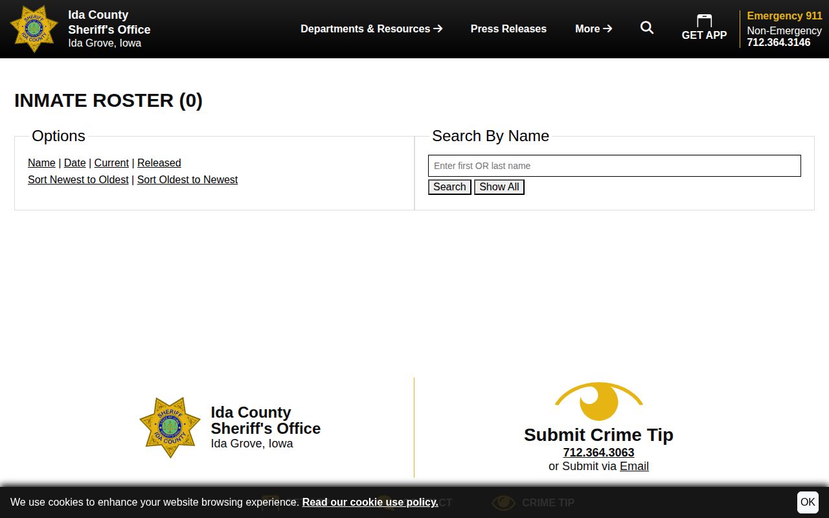Click the Submit Crime Tip heading
Viewport: 829px width, 518px height.
pyautogui.click(x=598, y=434)
